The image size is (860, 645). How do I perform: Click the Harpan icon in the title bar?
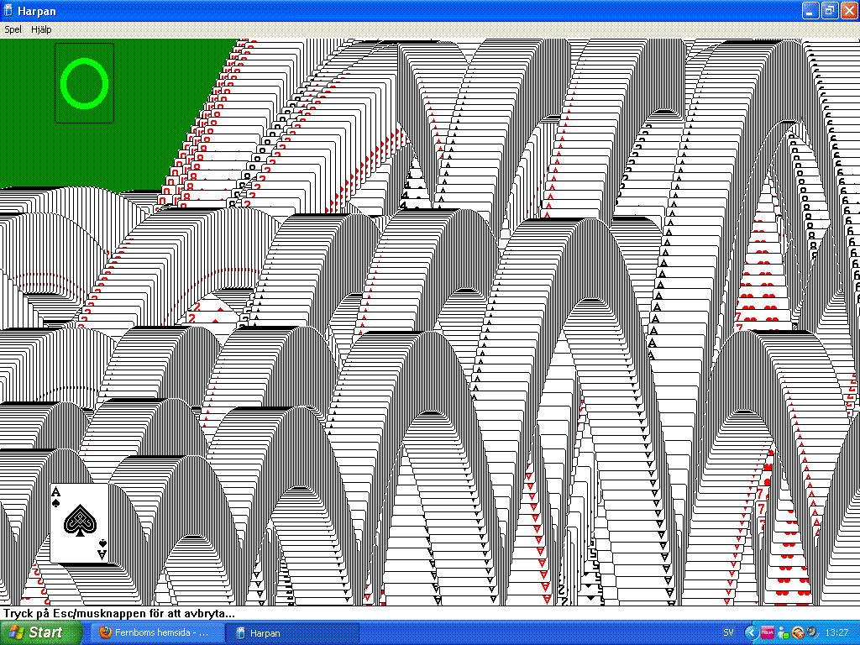9,11
